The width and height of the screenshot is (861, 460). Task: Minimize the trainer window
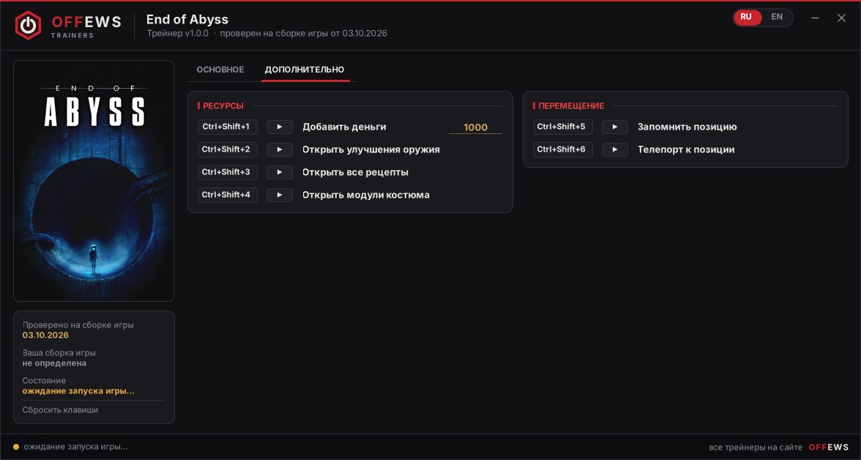click(x=816, y=18)
